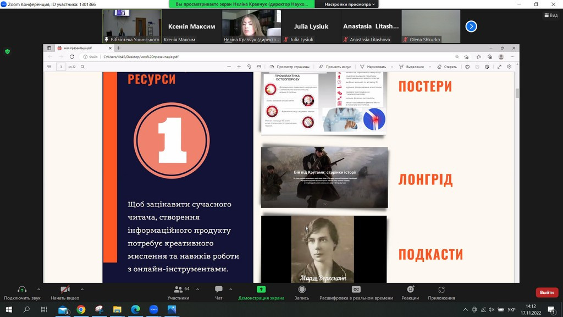
Task: Select Бібліотека Ушинського video thumbnail
Action: coord(132,26)
